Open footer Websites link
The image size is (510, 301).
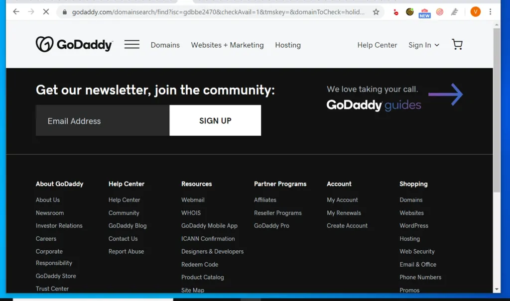coord(412,213)
